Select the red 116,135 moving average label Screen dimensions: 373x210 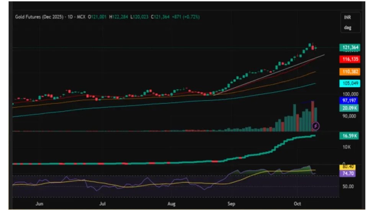pyautogui.click(x=350, y=59)
